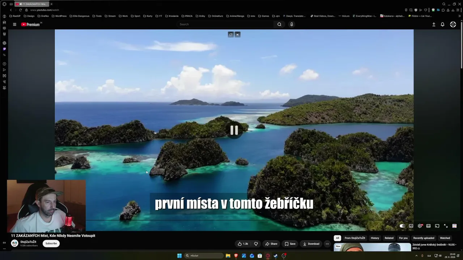Open the YouTube create/upload icon
Screen dimensions: 463x260
coord(434,25)
